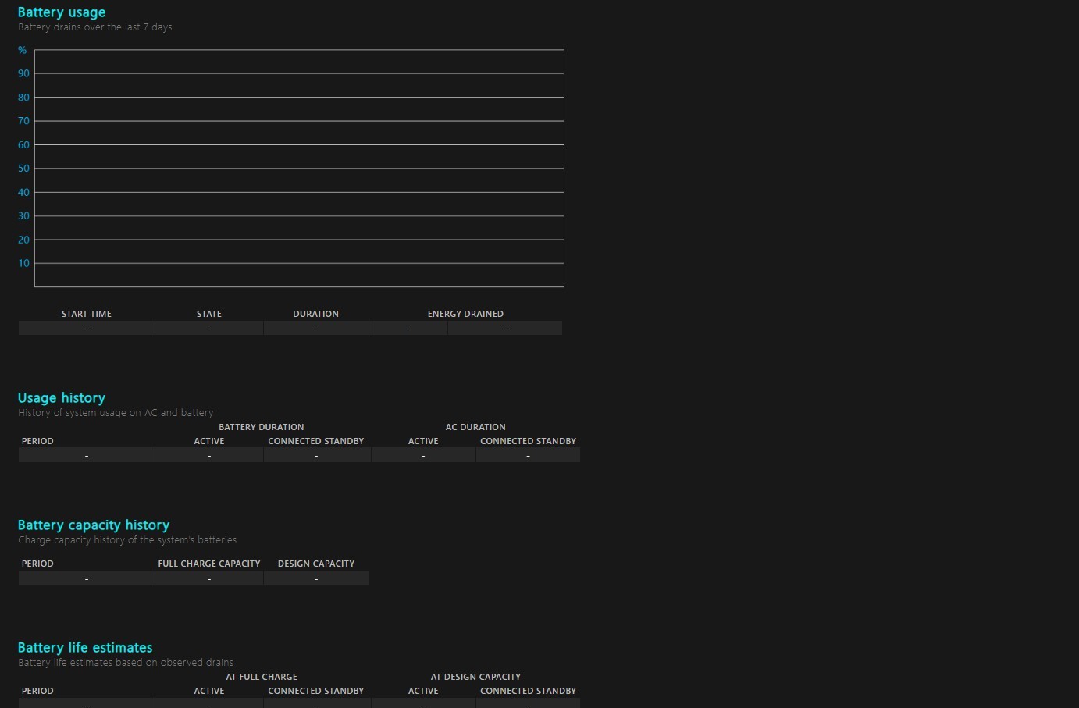The width and height of the screenshot is (1079, 708).
Task: Click the 30 value on the chart axis
Action: click(23, 216)
